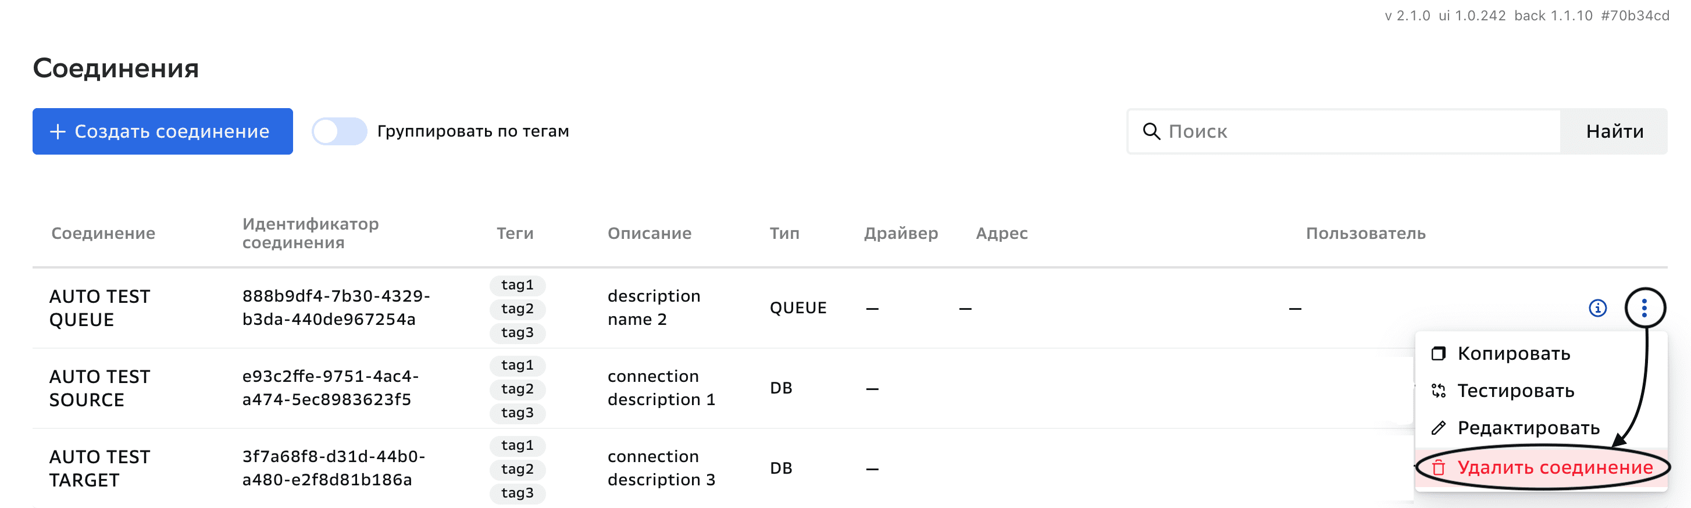The image size is (1691, 508).
Task: Choose Тестировать in the context menu
Action: (x=1515, y=391)
